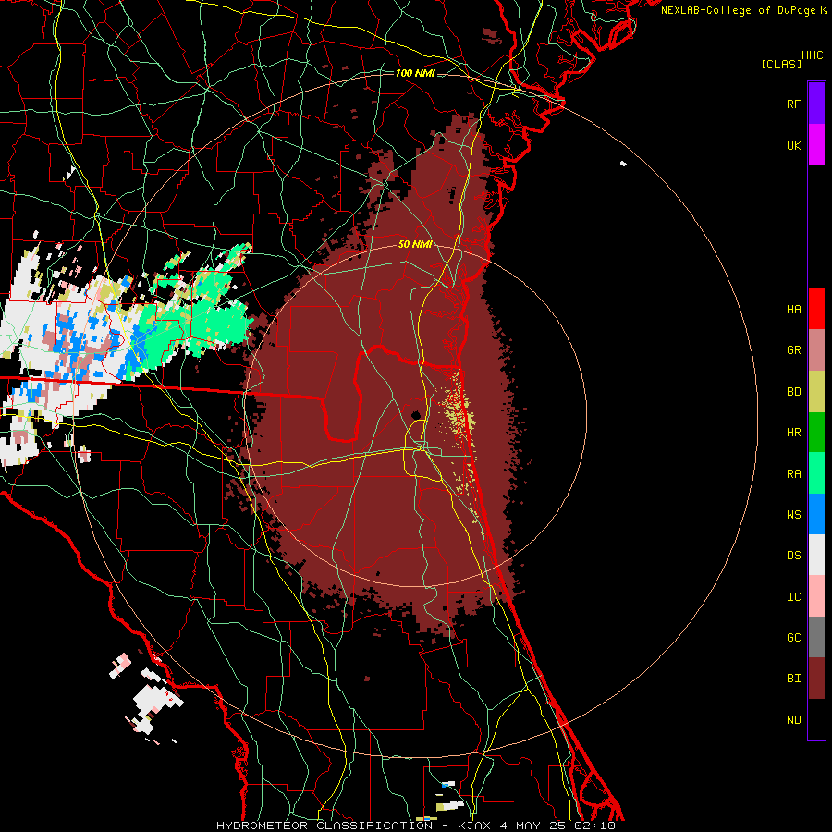832x832 pixels.
Task: Click the 100 NMI range ring label
Action: (x=415, y=73)
